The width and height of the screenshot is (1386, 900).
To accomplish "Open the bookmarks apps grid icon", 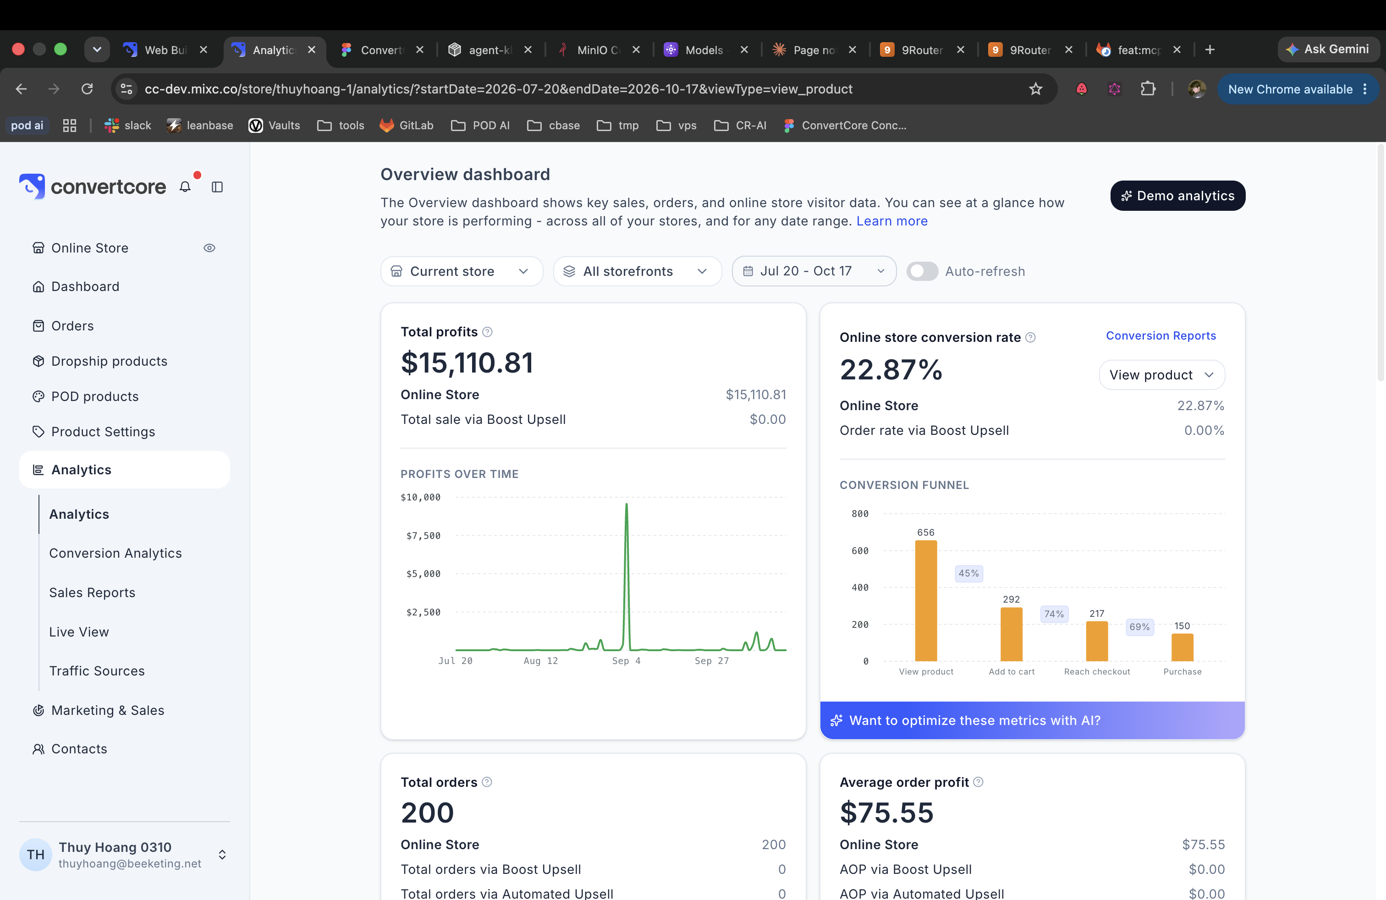I will point(69,125).
